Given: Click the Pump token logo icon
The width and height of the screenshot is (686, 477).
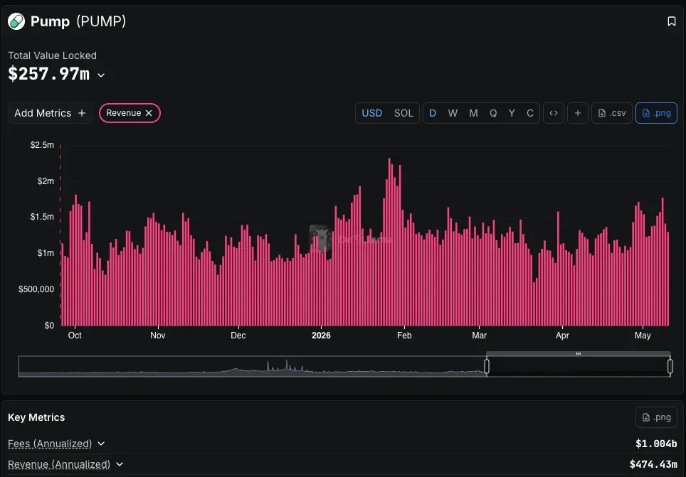Looking at the screenshot, I should click(x=16, y=21).
